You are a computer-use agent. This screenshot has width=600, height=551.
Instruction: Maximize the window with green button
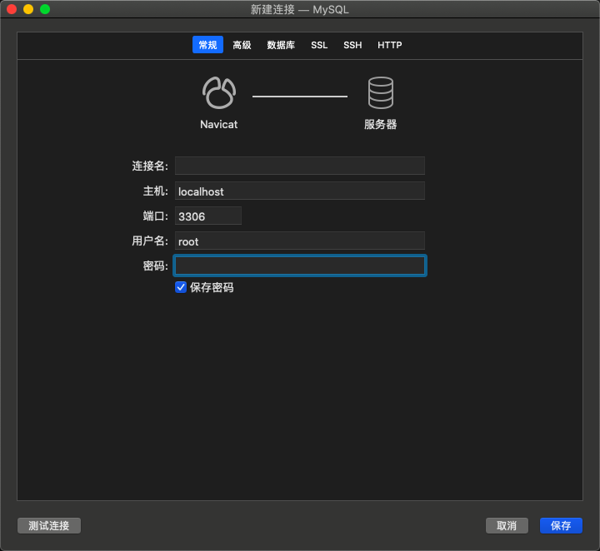pyautogui.click(x=45, y=9)
